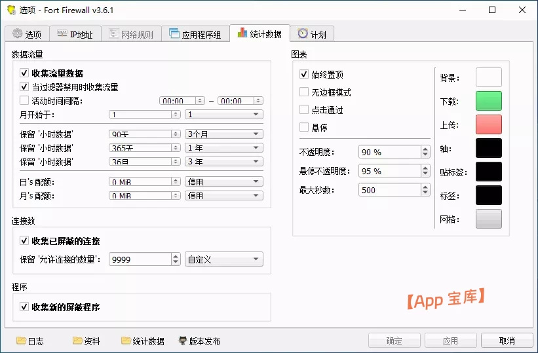Switch to the 计划 tab
Viewport: 538px width, 353px height.
[x=312, y=34]
